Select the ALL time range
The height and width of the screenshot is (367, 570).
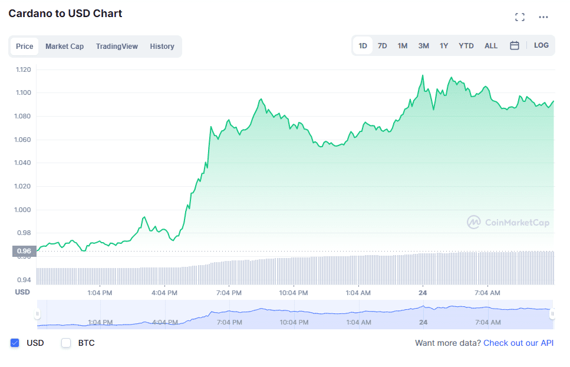tap(490, 45)
